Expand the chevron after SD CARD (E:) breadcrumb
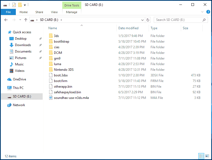This screenshot has width=212, height=160. coord(61,20)
